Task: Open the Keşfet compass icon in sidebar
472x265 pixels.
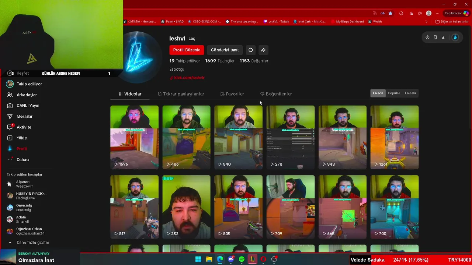Action: 10,73
